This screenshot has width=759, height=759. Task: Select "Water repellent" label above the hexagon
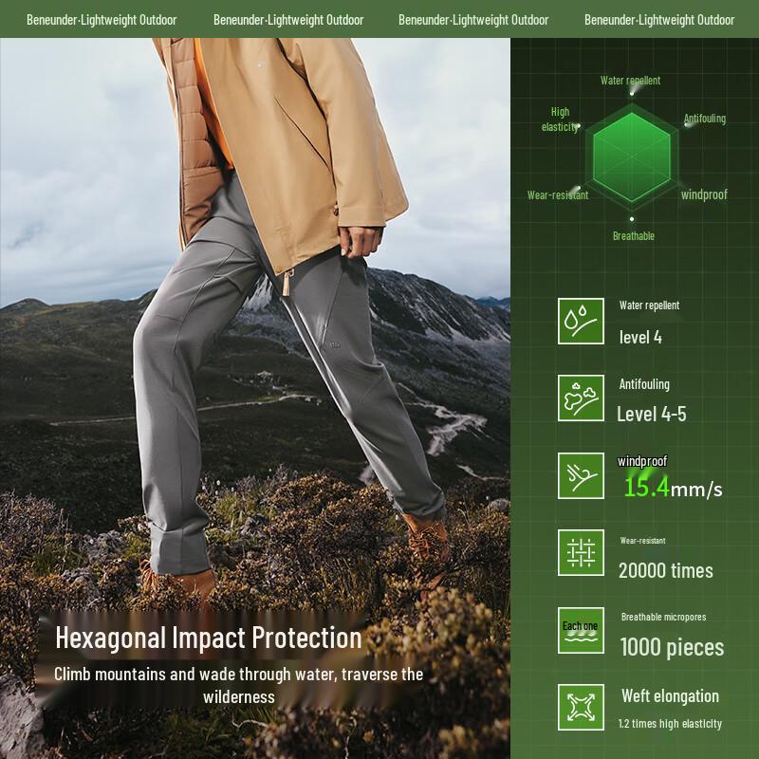pyautogui.click(x=630, y=81)
